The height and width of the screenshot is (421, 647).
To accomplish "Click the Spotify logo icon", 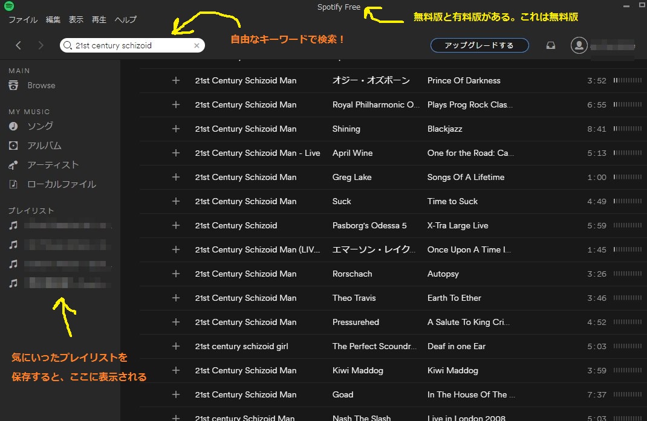I will [x=9, y=6].
